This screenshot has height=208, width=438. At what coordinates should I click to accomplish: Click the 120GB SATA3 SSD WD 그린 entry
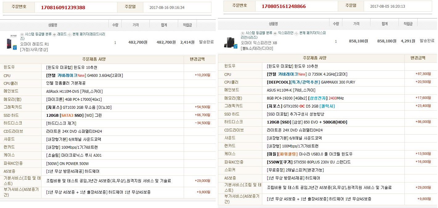[x=74, y=115]
